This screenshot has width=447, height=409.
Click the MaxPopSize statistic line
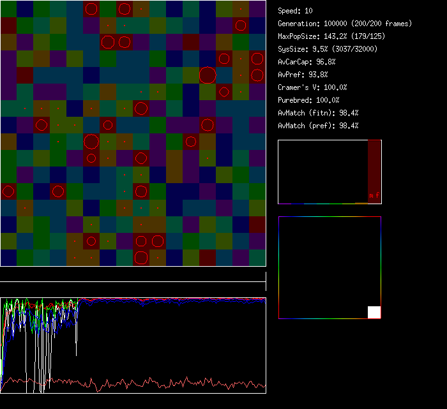(331, 36)
